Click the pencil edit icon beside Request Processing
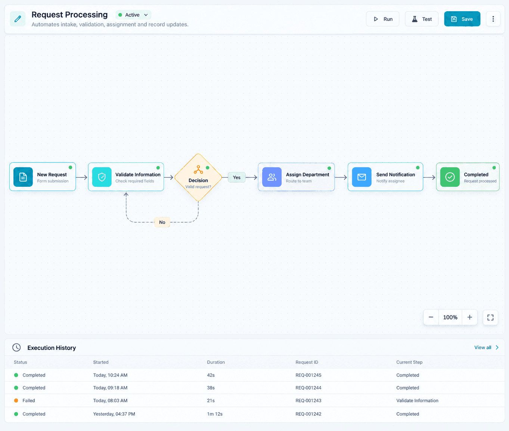The height and width of the screenshot is (431, 509). point(18,19)
